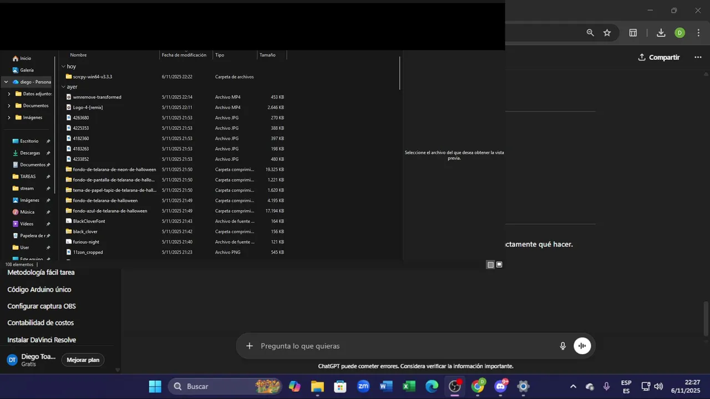Open Vídeos in quick access

click(24, 224)
